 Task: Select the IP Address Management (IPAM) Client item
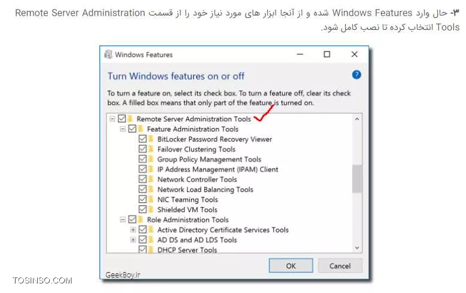[x=217, y=169]
